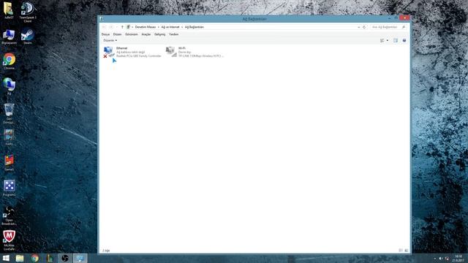Expand the chevron after Ağ ve Internet

pos(182,27)
